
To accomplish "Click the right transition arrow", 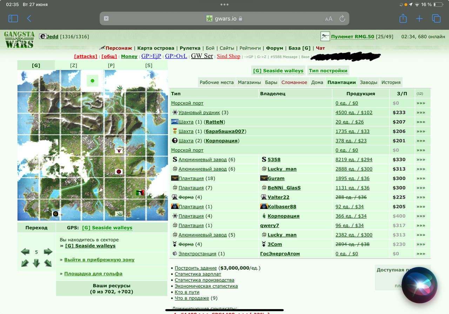I will tap(48, 252).
